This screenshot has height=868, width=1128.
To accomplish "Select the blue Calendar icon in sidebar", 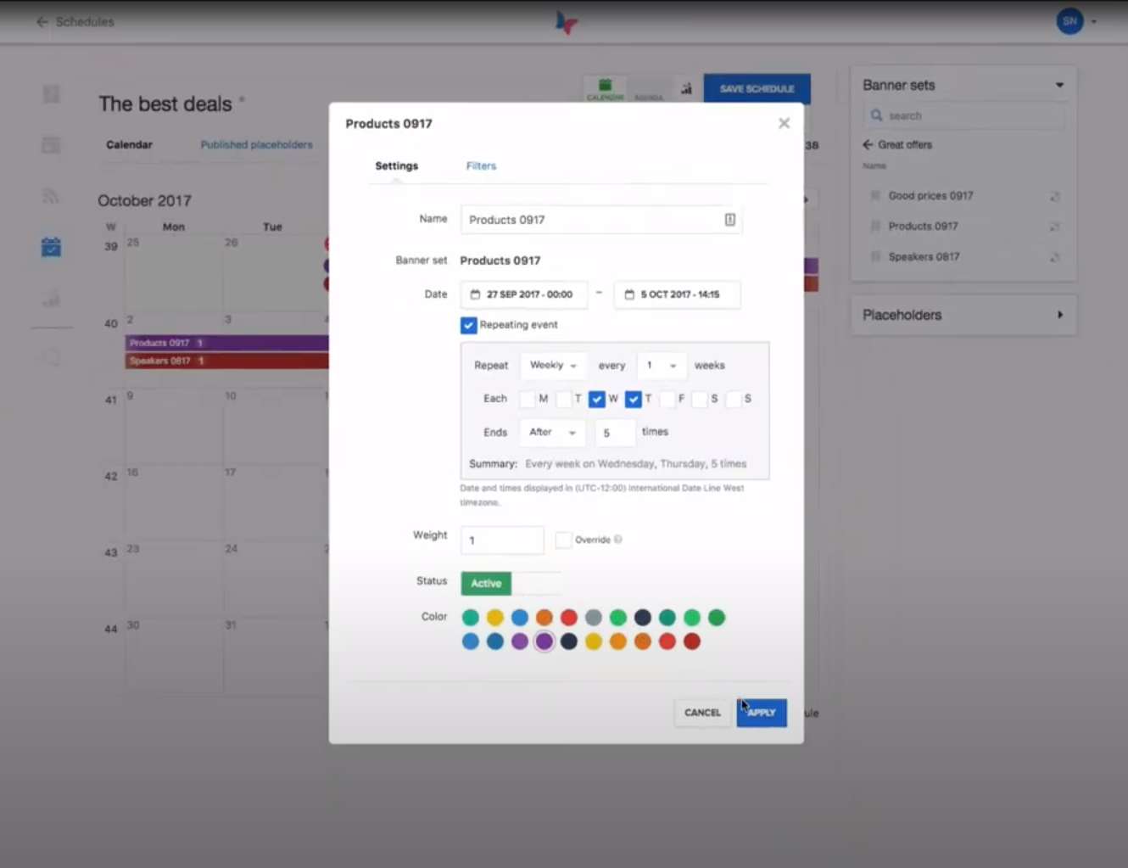I will coord(51,246).
